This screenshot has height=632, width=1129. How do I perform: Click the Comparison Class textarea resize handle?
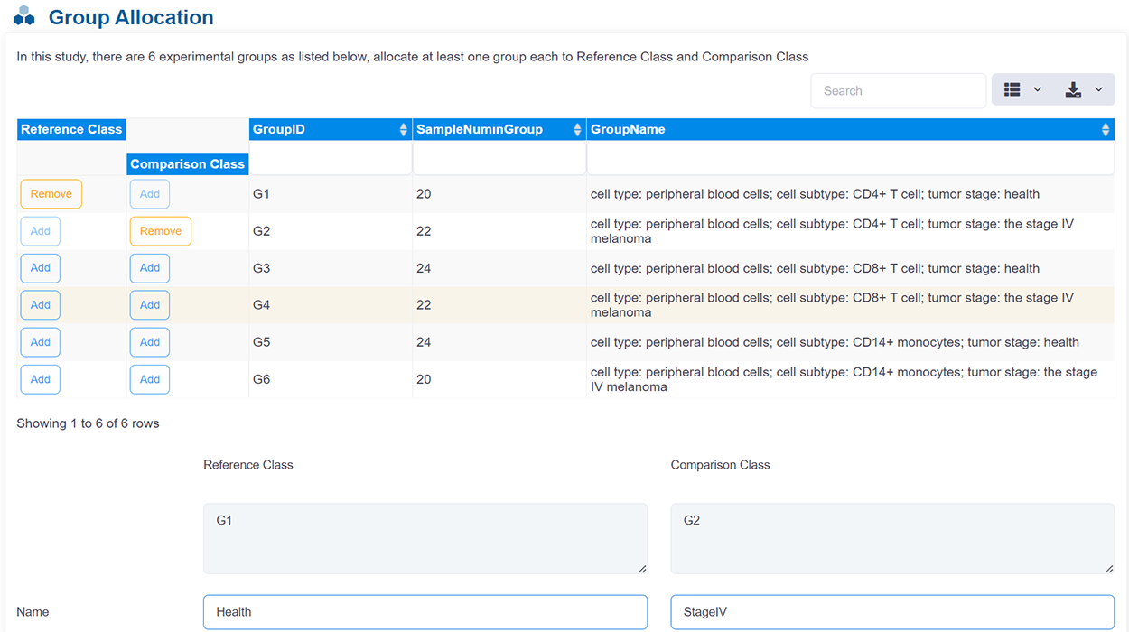1108,568
